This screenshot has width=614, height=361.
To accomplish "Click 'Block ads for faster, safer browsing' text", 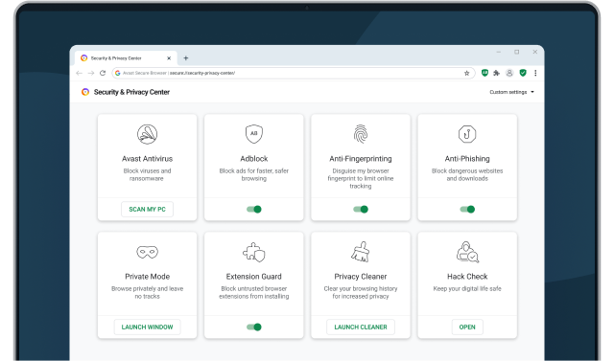I will click(253, 174).
